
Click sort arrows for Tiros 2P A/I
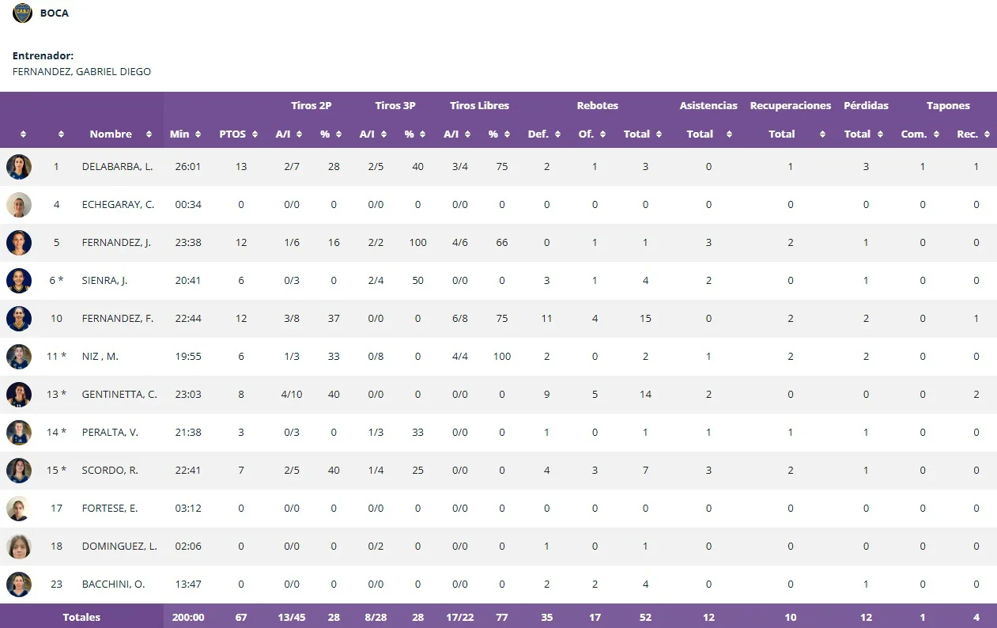click(x=299, y=134)
